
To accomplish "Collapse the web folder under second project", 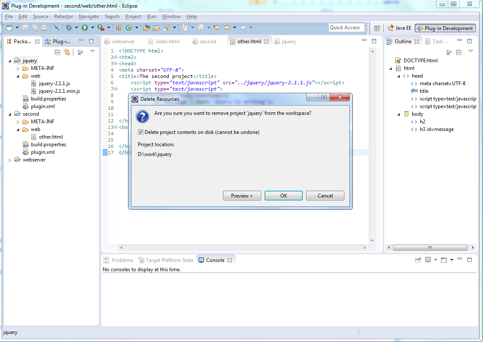I will [18, 129].
